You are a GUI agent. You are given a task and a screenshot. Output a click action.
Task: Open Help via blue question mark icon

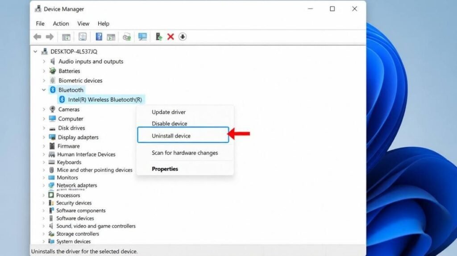click(x=99, y=37)
